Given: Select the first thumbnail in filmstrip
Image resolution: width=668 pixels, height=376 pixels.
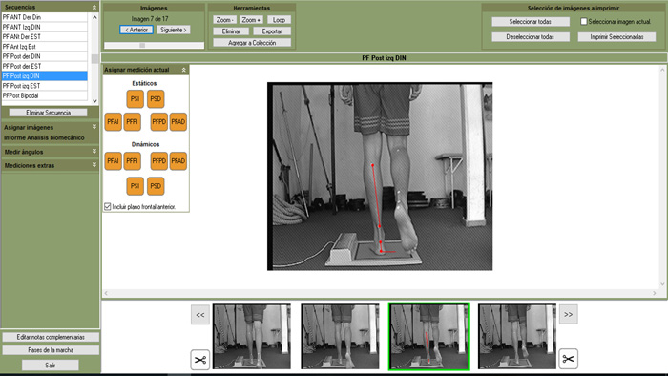Looking at the screenshot, I should pyautogui.click(x=252, y=337).
